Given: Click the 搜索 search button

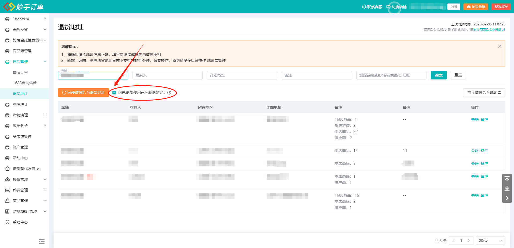Looking at the screenshot, I should 439,75.
